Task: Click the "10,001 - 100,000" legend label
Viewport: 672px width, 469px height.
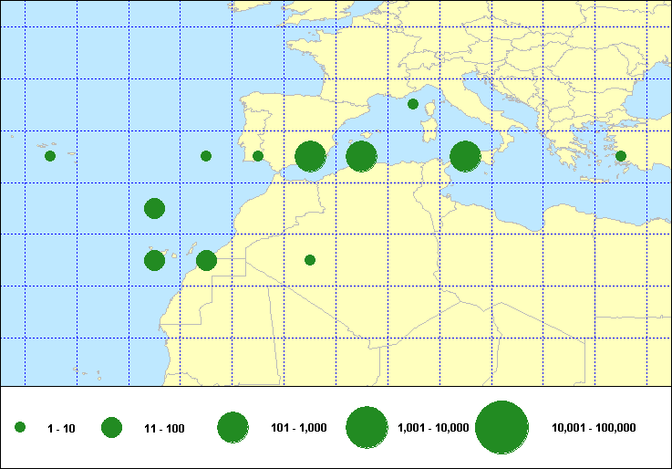Action: tap(594, 428)
